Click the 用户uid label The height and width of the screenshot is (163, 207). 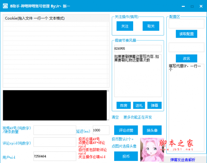9,157
